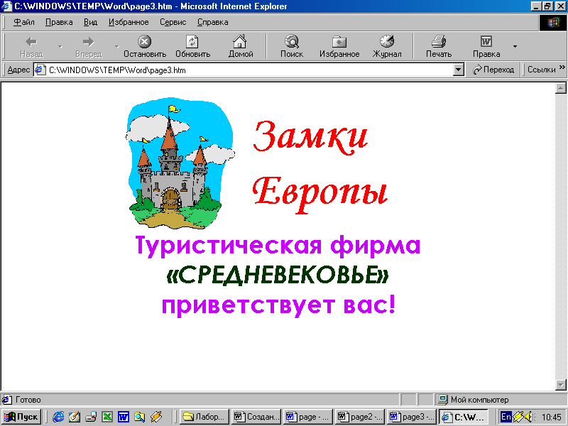Open the Правка toolbar button dropdown arrow
The width and height of the screenshot is (568, 426).
(x=515, y=46)
